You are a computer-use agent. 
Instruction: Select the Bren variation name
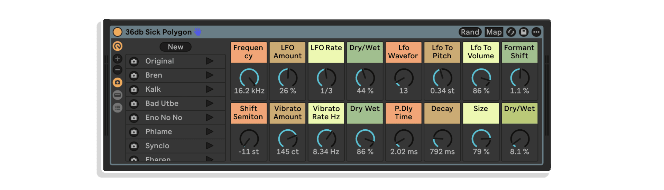(x=154, y=75)
